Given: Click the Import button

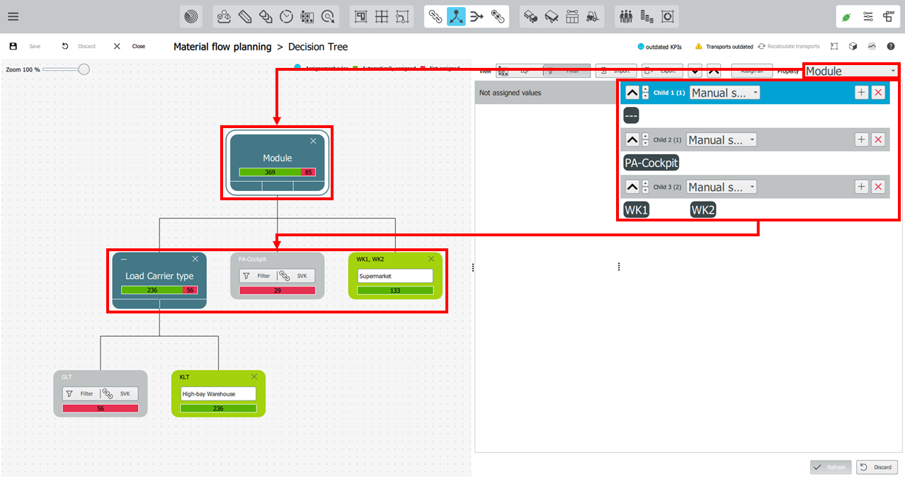Looking at the screenshot, I should [616, 71].
